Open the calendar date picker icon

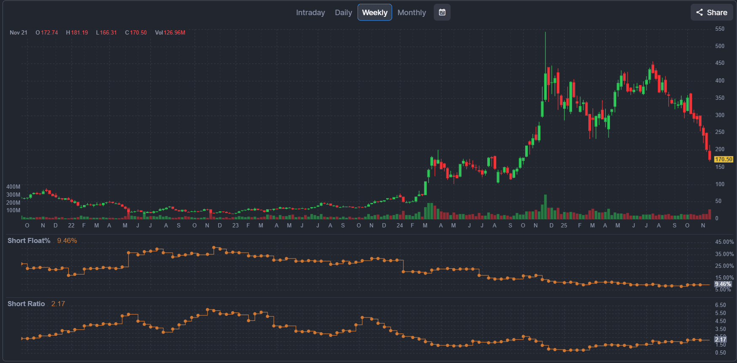(442, 12)
